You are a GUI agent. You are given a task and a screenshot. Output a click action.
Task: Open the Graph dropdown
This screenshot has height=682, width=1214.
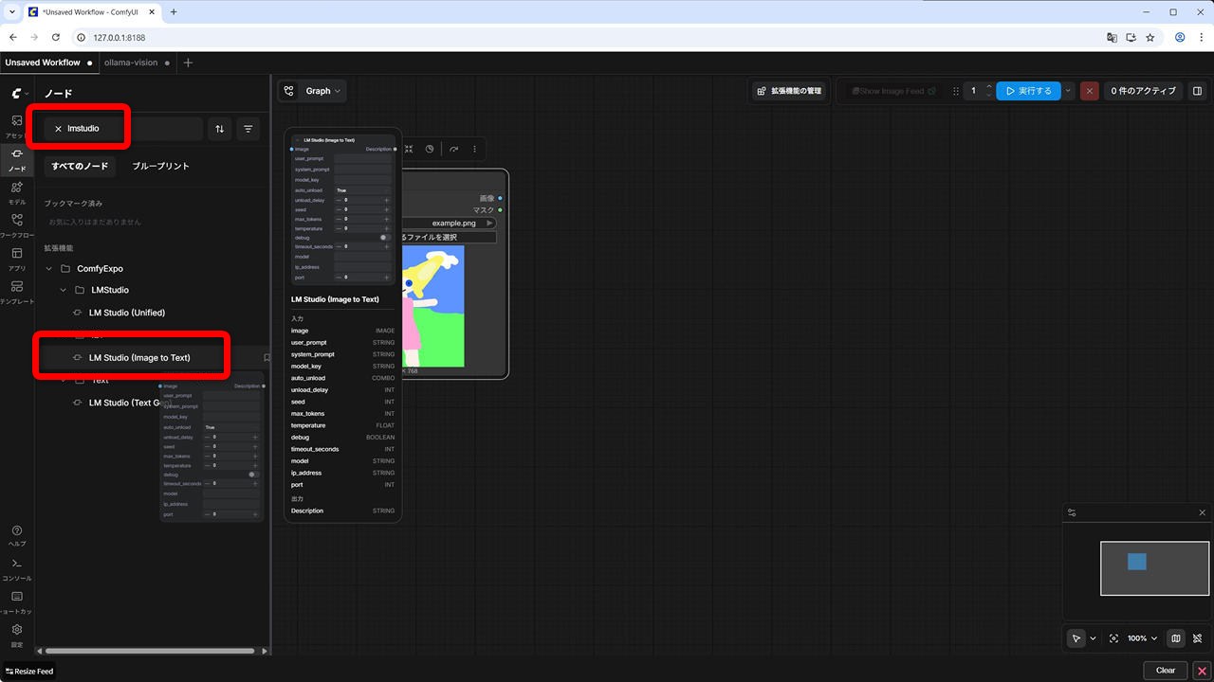(312, 91)
